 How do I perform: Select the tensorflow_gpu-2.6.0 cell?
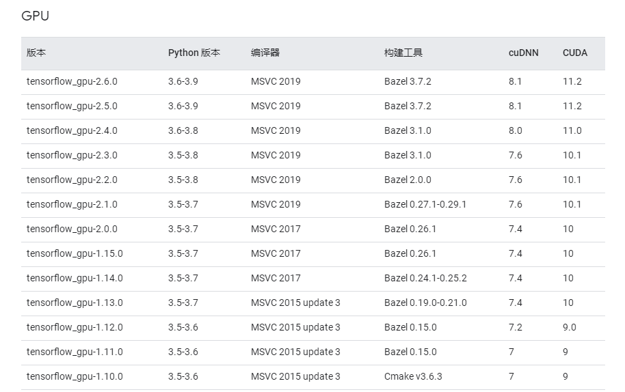(x=72, y=81)
